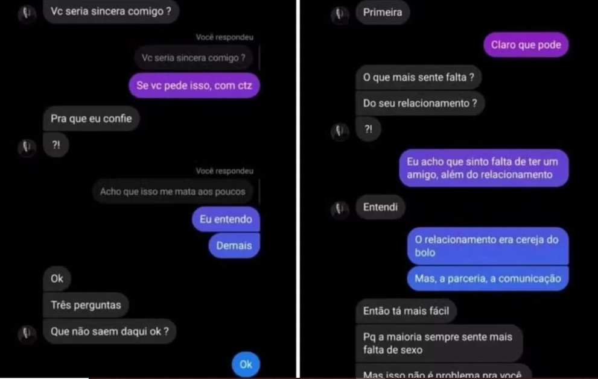The width and height of the screenshot is (598, 379).
Task: Select the 'Três perguntas' message
Action: click(86, 305)
